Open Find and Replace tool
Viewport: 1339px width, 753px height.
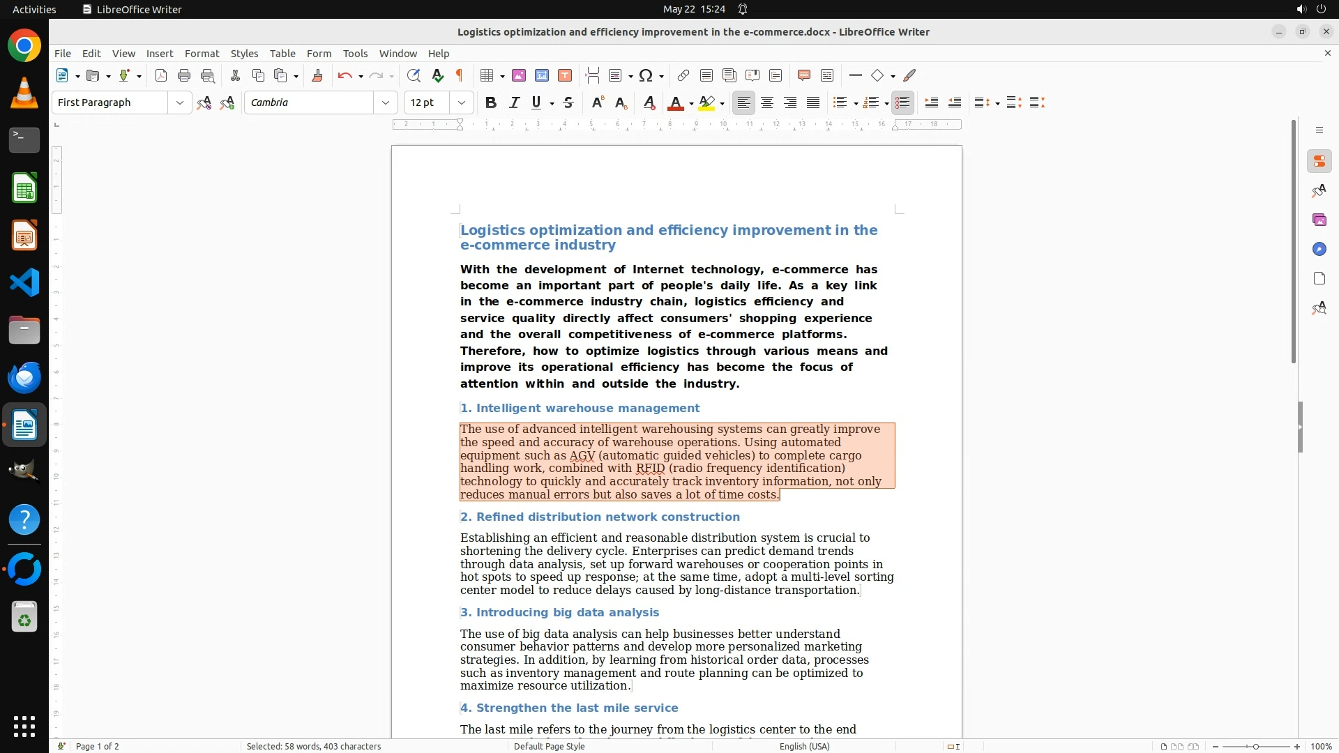tap(414, 76)
